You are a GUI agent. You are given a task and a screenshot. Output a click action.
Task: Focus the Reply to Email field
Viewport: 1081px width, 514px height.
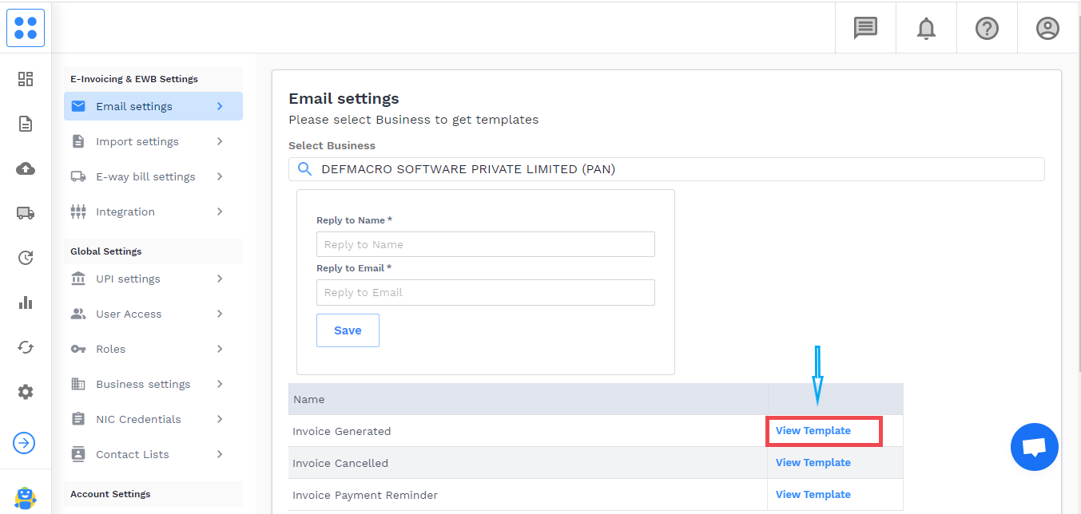click(485, 292)
